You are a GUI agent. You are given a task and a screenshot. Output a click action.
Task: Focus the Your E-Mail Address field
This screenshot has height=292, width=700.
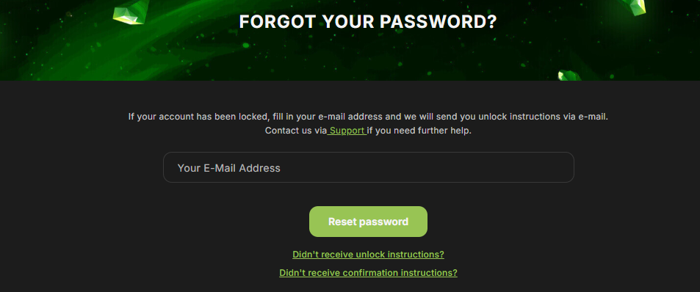368,167
